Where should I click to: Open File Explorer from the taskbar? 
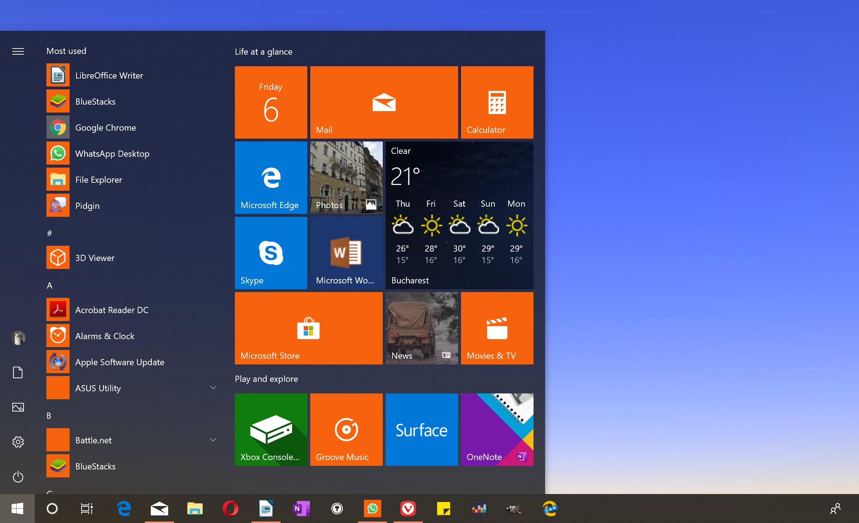click(195, 509)
